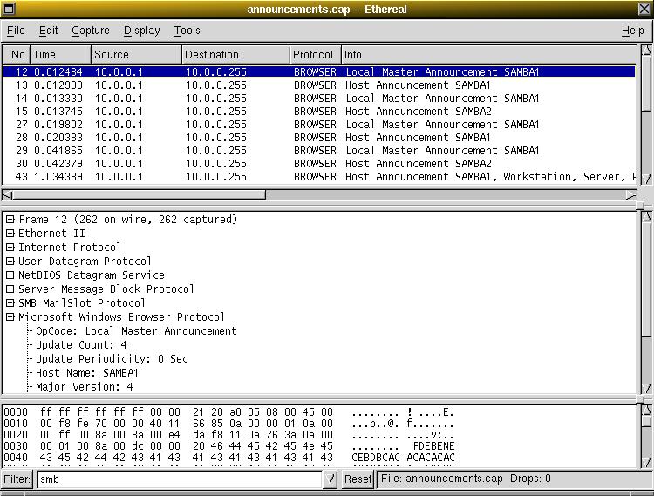This screenshot has height=496, width=654.
Task: Expand the User Datagram Protocol node
Action: pos(10,261)
